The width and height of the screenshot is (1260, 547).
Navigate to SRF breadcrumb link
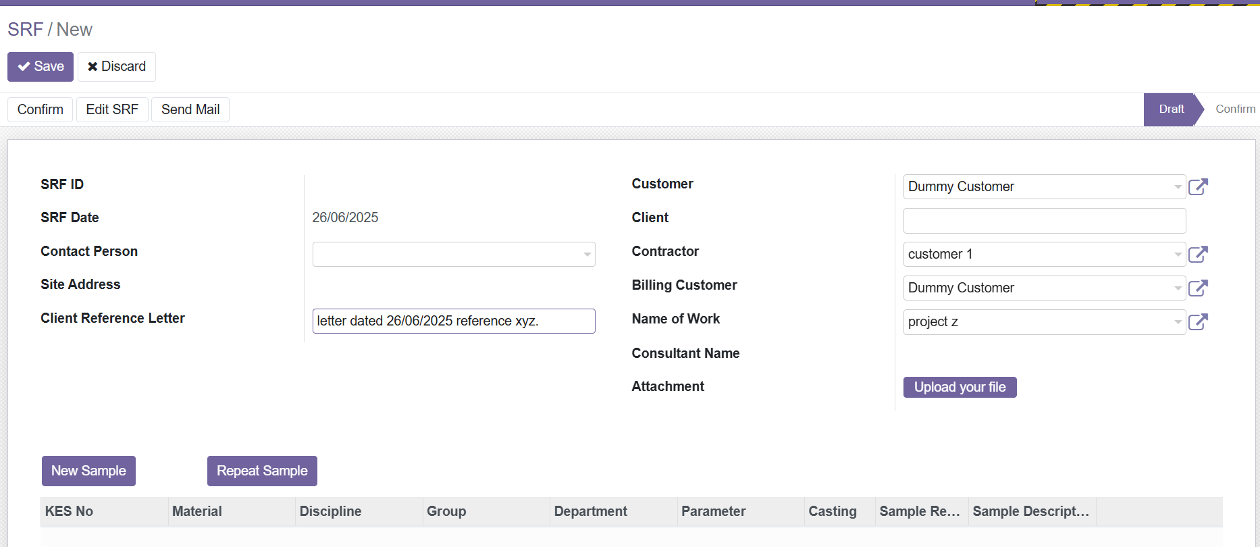pos(25,30)
